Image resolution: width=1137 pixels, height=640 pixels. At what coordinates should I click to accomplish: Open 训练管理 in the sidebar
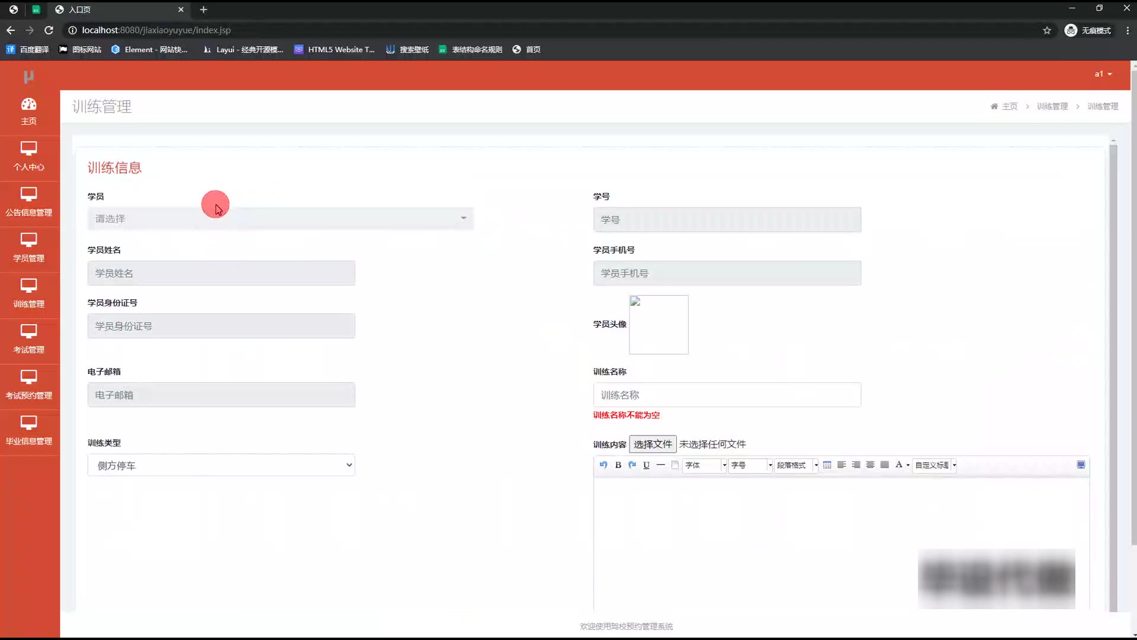(x=29, y=294)
